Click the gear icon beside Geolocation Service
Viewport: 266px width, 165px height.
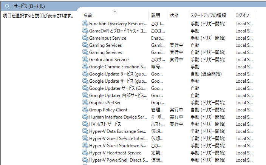pyautogui.click(x=85, y=59)
